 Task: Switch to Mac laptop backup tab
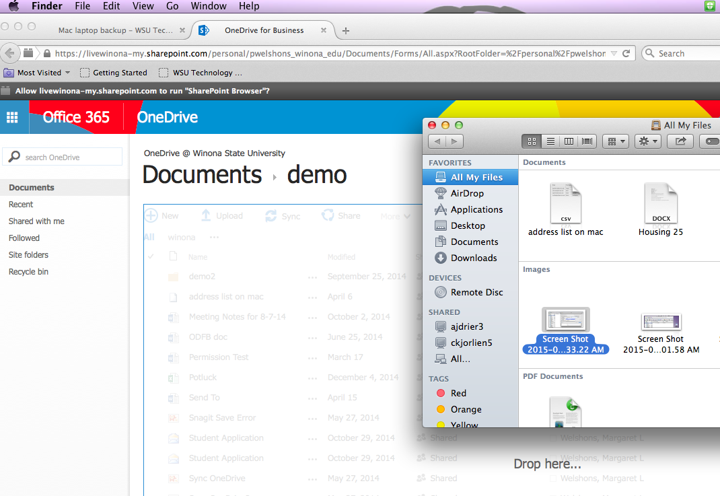click(115, 30)
